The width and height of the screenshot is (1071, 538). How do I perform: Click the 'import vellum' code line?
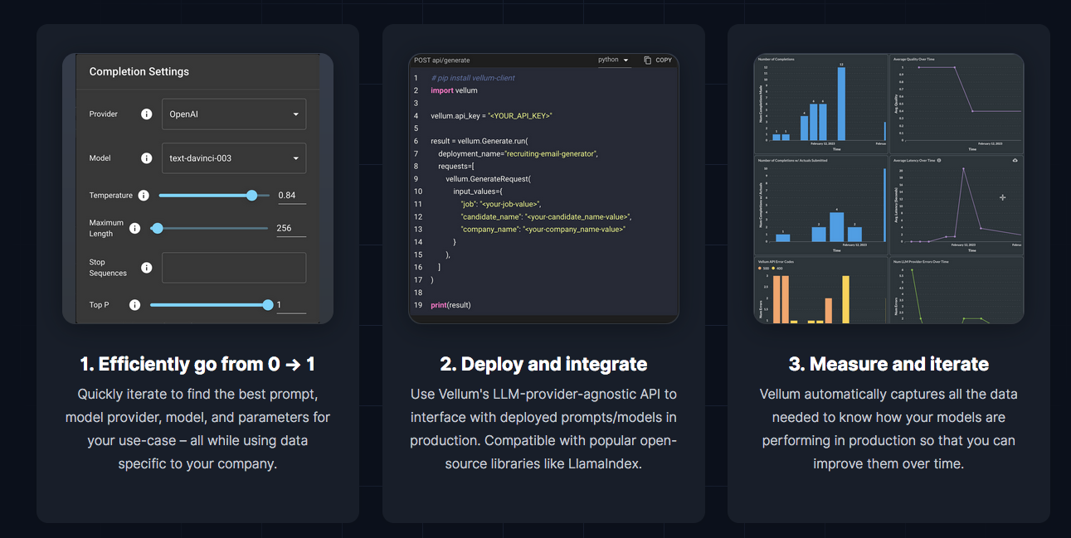[454, 90]
